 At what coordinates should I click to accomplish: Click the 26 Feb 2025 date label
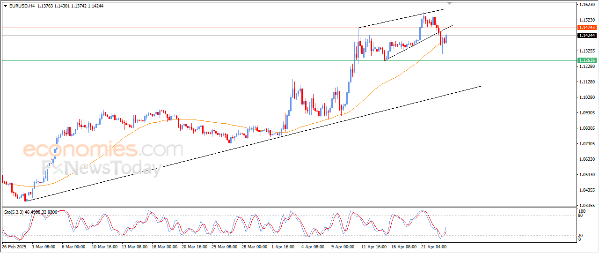pyautogui.click(x=15, y=246)
